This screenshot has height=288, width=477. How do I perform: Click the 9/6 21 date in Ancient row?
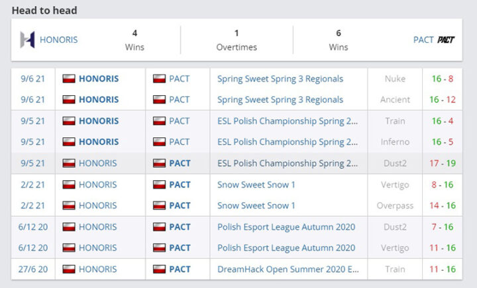pos(32,100)
